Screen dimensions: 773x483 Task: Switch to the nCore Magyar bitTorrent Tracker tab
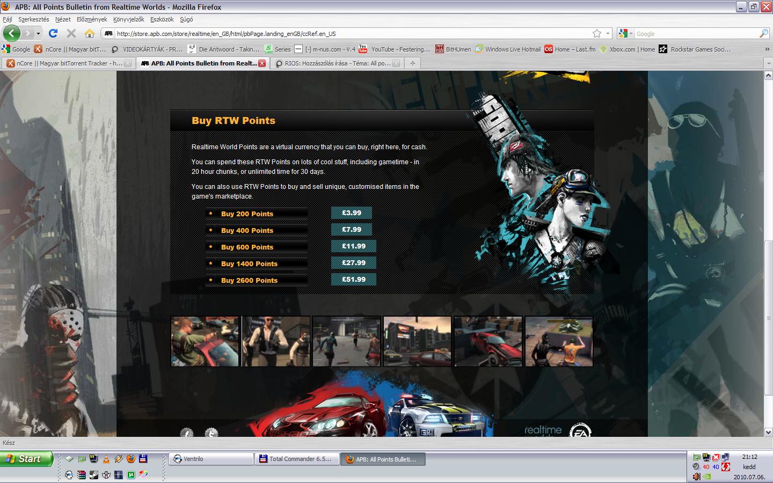(69, 63)
